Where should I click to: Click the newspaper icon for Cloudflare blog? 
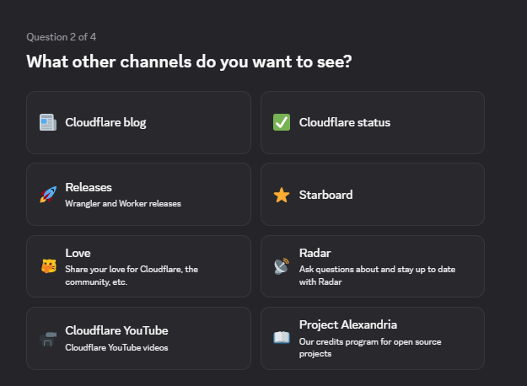(48, 122)
